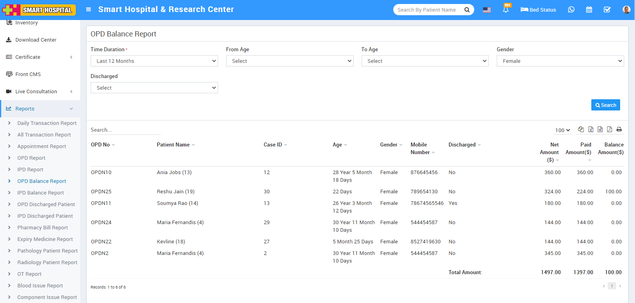This screenshot has width=635, height=303.
Task: Toggle the hamburger sidebar menu
Action: [89, 10]
